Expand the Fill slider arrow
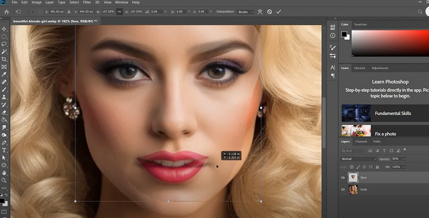429x218 pixels. [x=404, y=167]
